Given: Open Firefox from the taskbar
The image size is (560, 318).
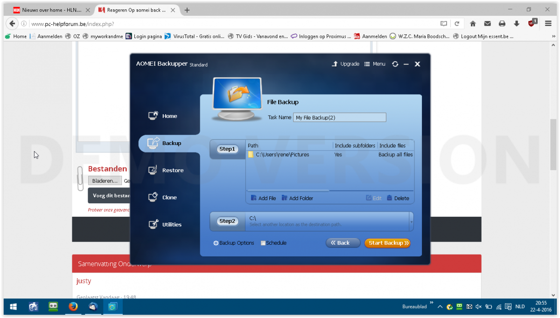Looking at the screenshot, I should 73,306.
